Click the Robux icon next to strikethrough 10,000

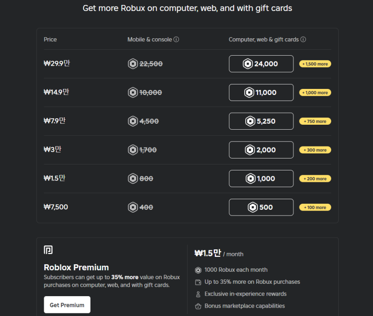133,92
